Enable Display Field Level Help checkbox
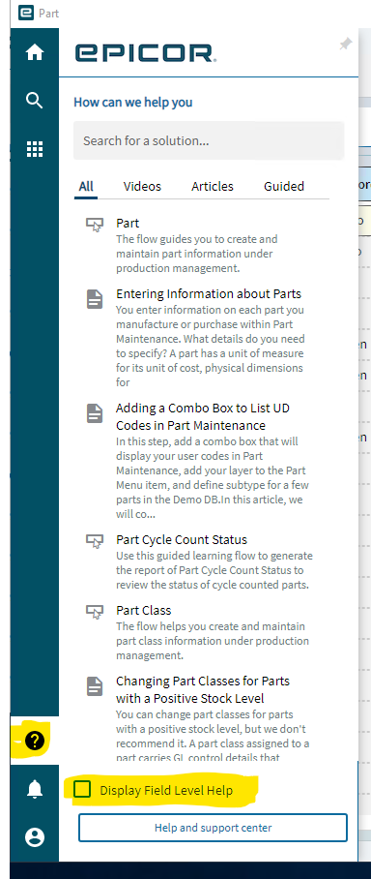The image size is (371, 879). (82, 790)
